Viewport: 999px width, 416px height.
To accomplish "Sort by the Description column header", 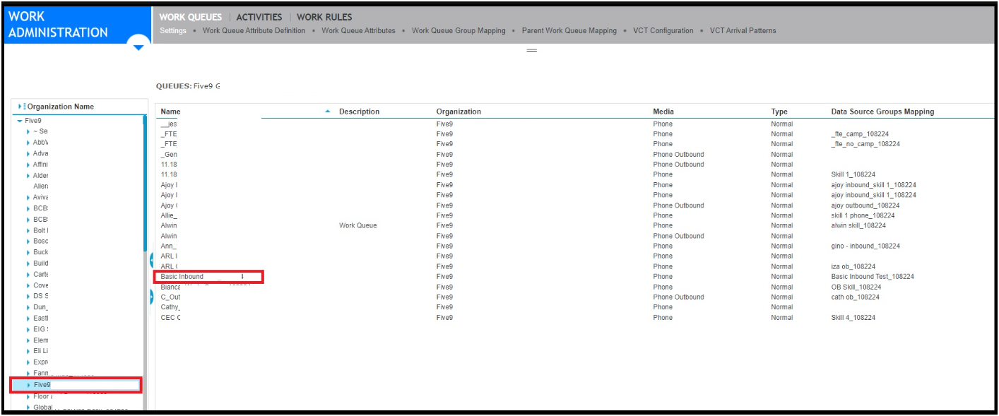I will pyautogui.click(x=359, y=112).
